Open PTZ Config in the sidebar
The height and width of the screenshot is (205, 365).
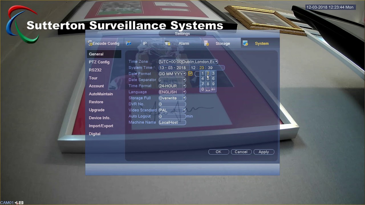pyautogui.click(x=99, y=62)
